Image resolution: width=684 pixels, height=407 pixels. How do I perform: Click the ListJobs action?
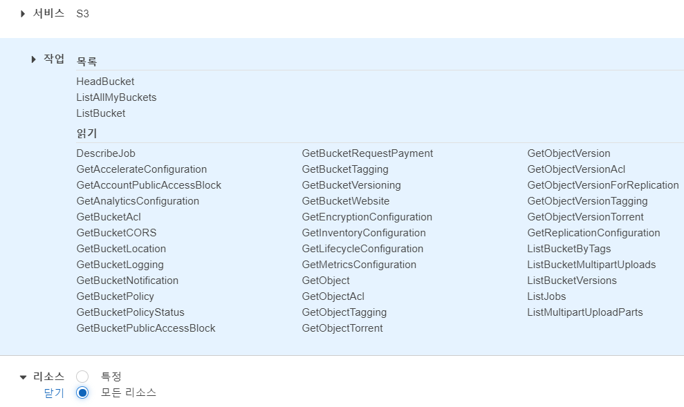(546, 296)
